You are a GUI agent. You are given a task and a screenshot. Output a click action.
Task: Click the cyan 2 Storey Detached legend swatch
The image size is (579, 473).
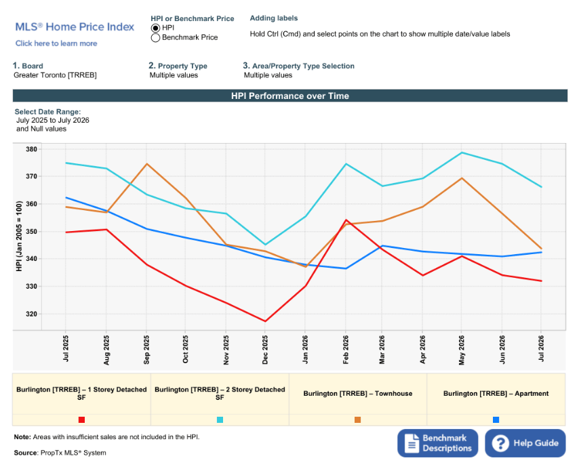[x=220, y=419]
